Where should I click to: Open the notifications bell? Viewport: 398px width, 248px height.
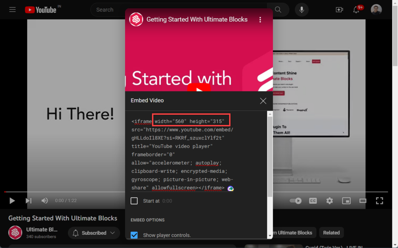356,10
